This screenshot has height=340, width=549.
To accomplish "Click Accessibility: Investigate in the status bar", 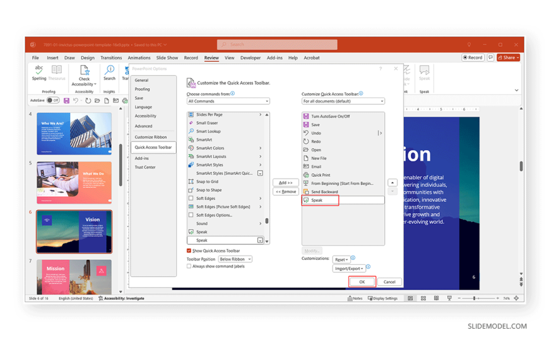I will pos(122,298).
